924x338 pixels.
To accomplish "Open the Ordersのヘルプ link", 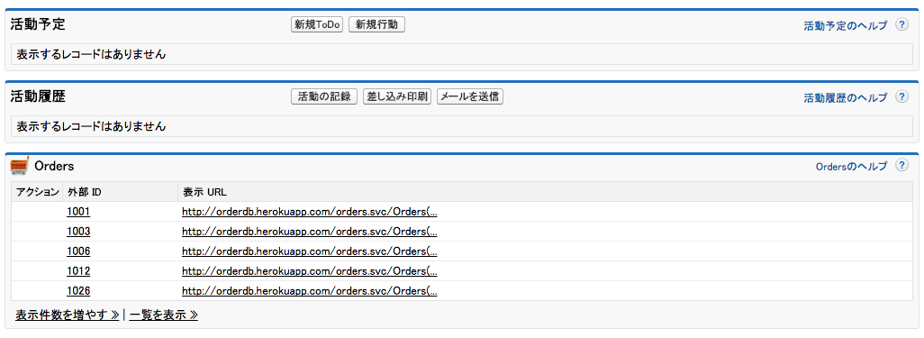I will 851,167.
